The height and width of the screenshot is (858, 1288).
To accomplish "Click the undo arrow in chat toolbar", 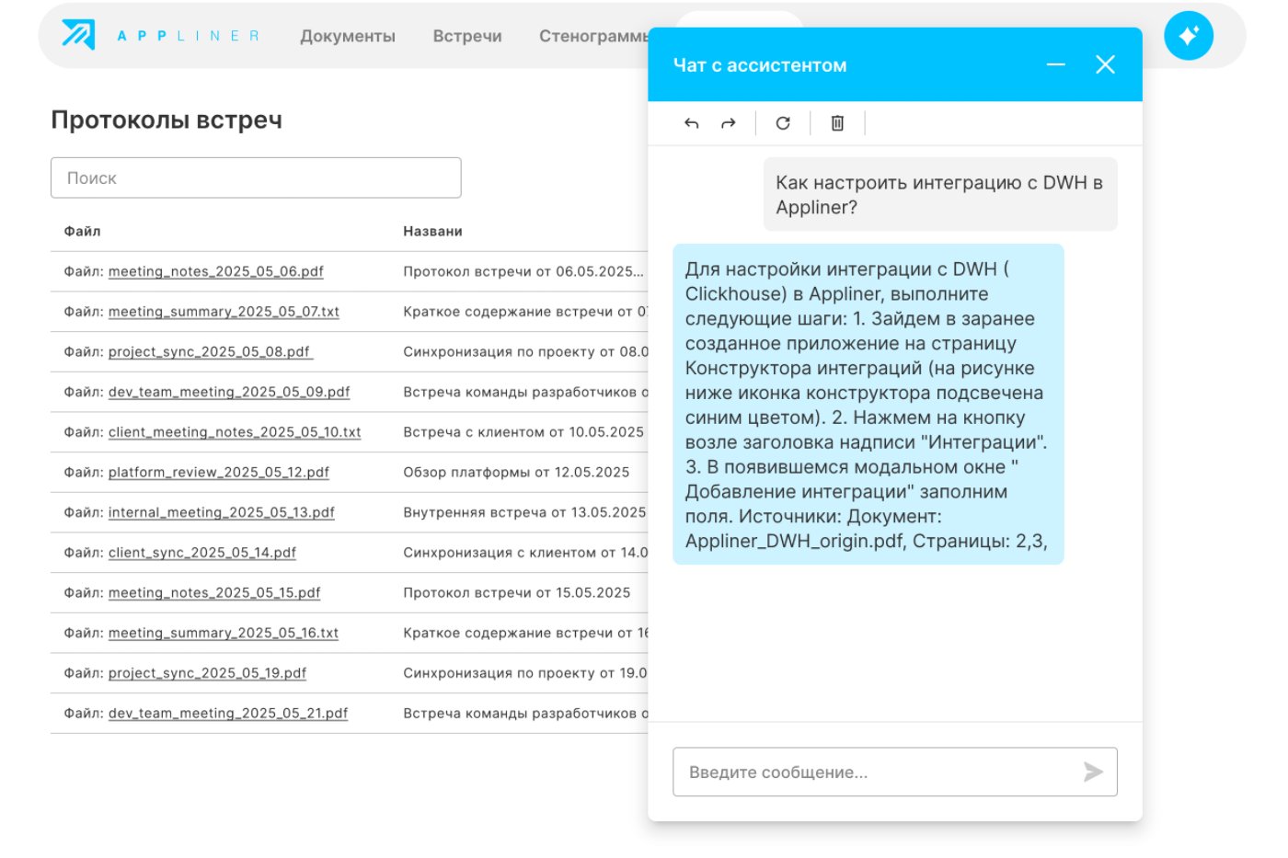I will 692,123.
